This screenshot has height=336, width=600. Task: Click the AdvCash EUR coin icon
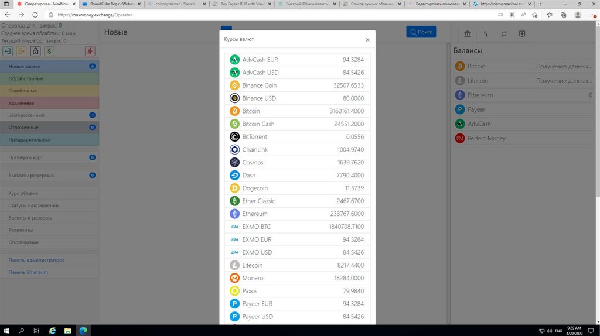pyautogui.click(x=234, y=60)
